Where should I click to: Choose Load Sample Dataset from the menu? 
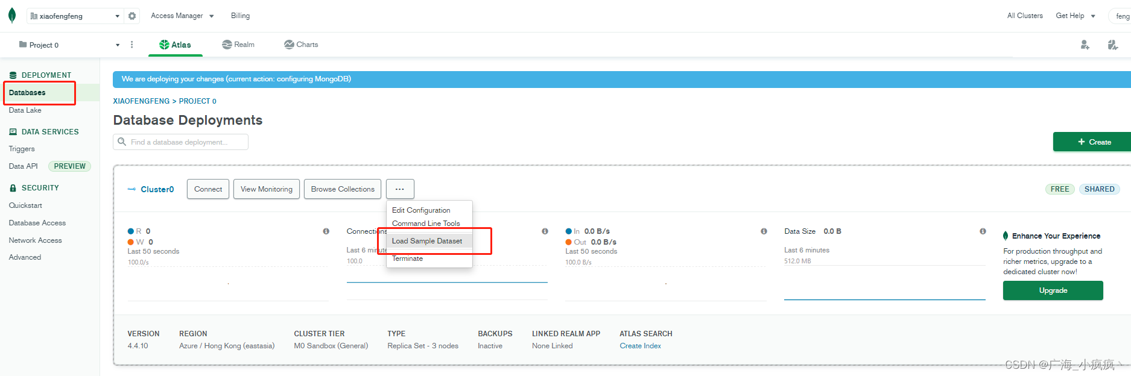click(x=429, y=241)
